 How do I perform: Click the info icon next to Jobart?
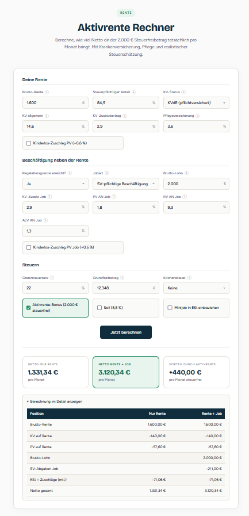tap(106, 173)
